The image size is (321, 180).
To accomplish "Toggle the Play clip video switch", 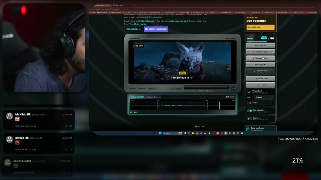I will [250, 111].
